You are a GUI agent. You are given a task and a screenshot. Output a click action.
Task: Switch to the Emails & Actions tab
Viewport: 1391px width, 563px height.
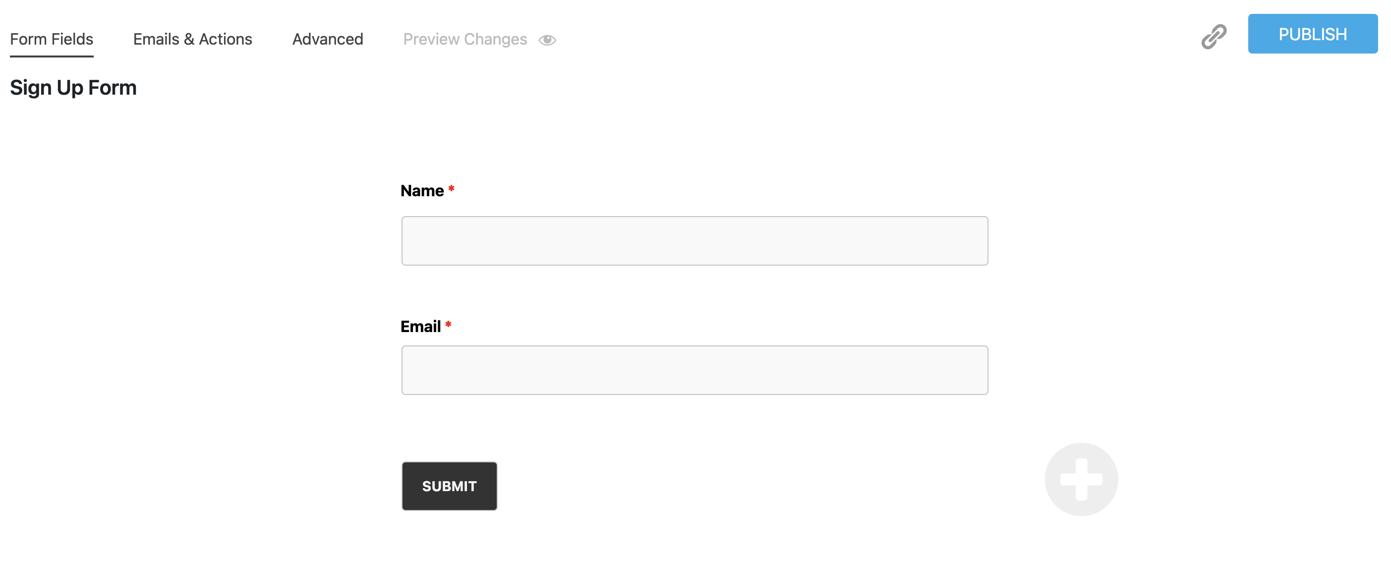click(x=193, y=39)
